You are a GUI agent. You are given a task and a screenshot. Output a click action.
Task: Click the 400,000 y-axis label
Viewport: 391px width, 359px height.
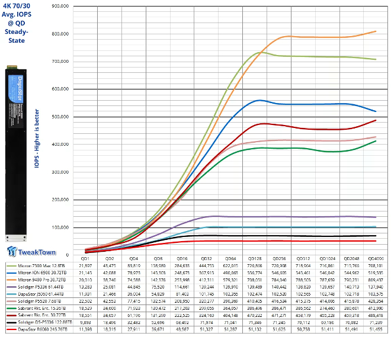[x=60, y=145]
